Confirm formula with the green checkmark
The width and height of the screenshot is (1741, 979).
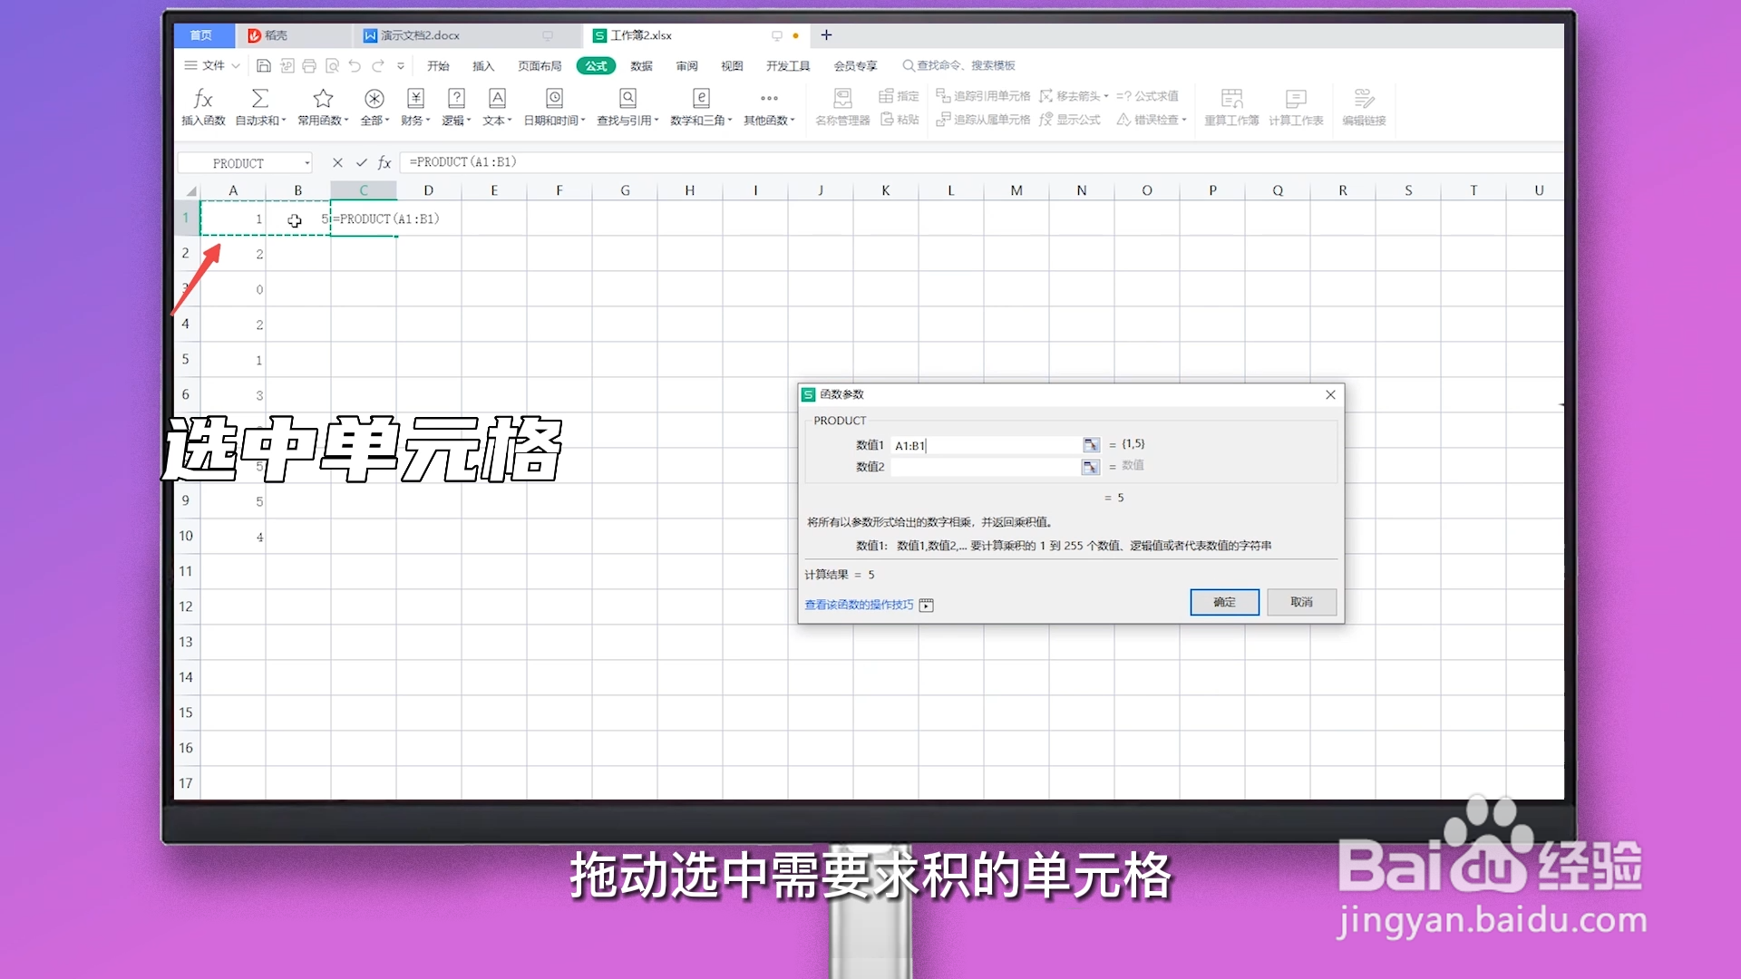[360, 162]
